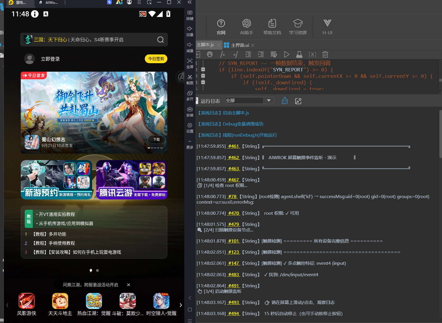
Task: Open the H-UI tool
Action: [327, 27]
